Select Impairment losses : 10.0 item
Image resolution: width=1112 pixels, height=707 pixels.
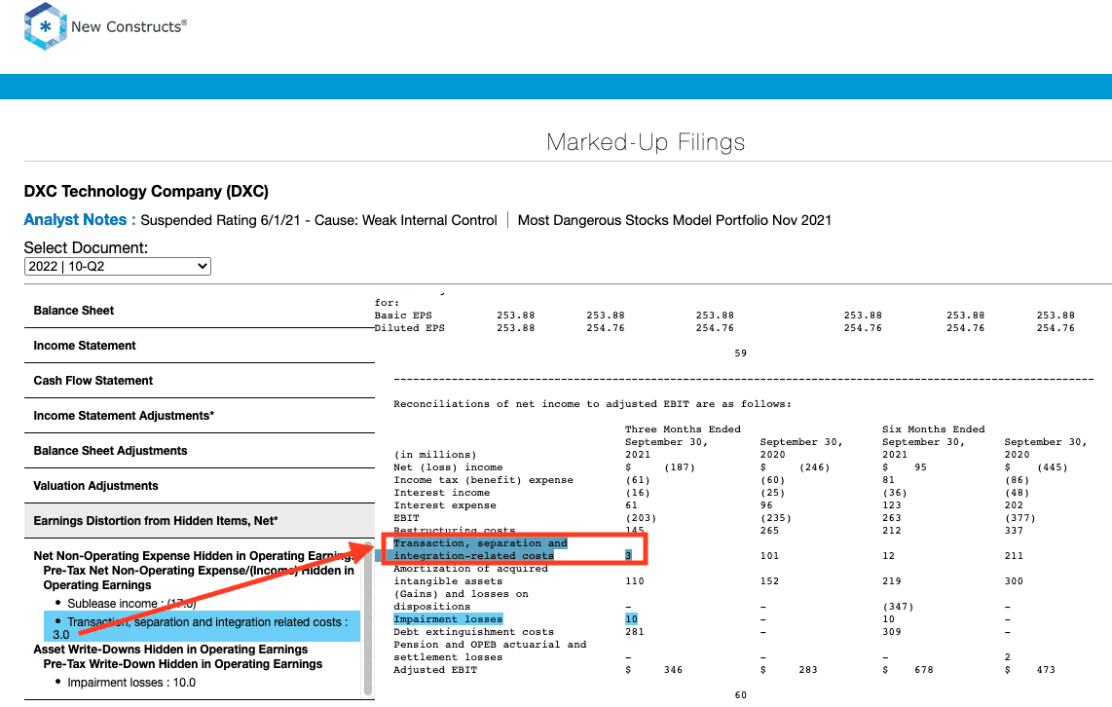131,683
